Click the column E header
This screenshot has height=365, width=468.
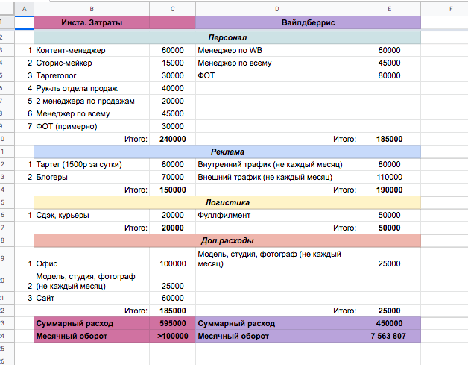389,8
